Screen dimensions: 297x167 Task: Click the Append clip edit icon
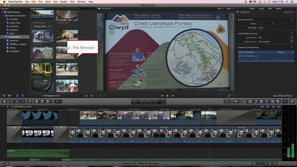pos(48,102)
